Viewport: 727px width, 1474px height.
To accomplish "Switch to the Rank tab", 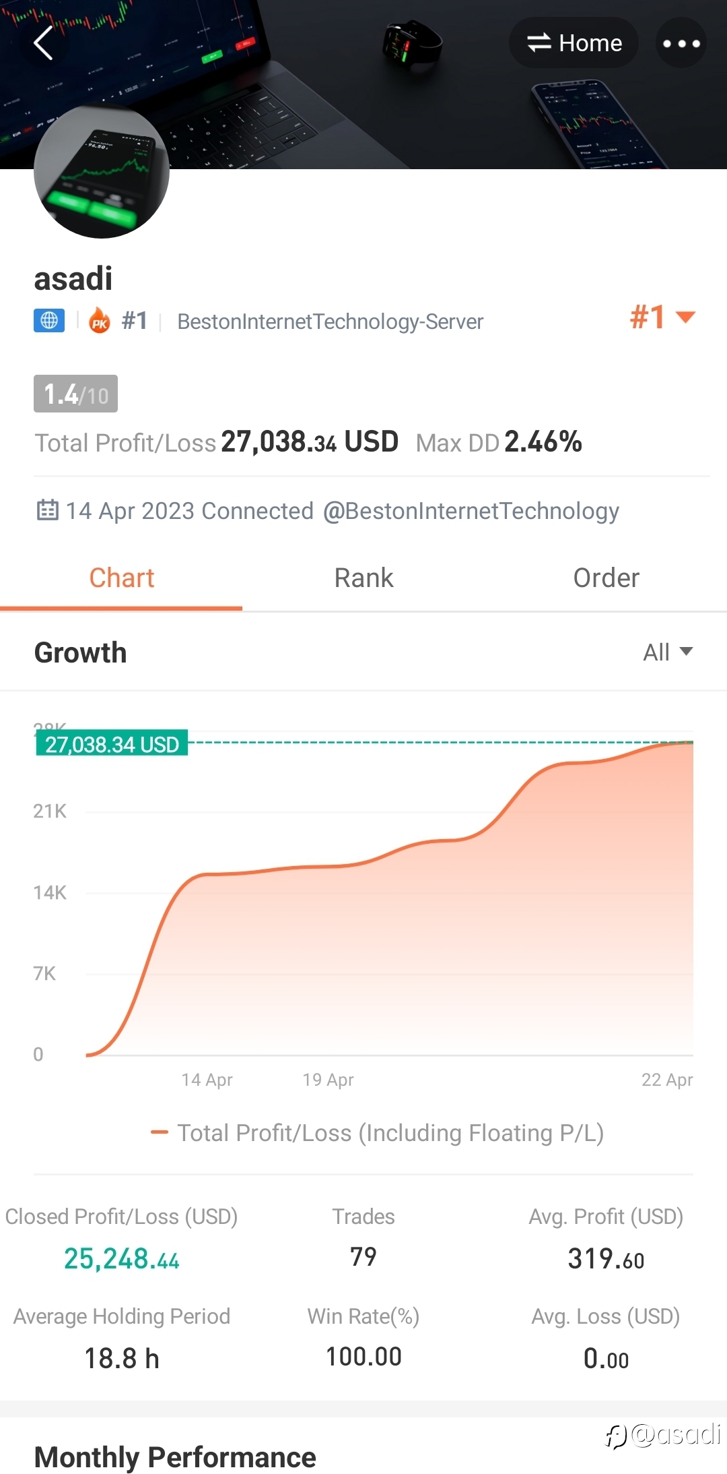I will click(363, 578).
